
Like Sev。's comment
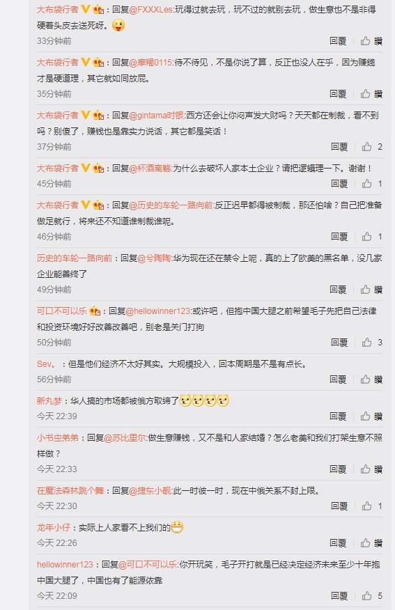point(371,380)
